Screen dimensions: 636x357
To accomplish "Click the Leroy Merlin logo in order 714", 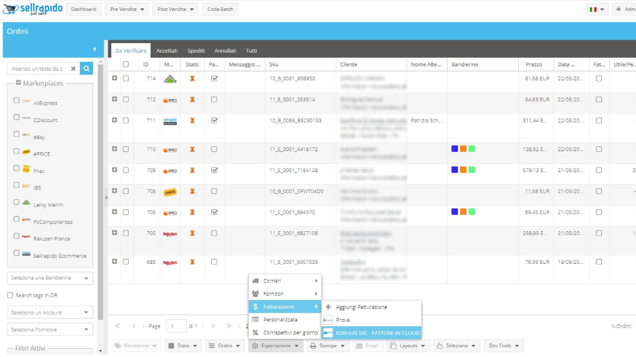I will 170,78.
